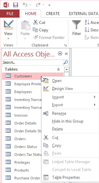Click the Privileges table icon
The image size is (99, 183).
[x=8, y=162]
